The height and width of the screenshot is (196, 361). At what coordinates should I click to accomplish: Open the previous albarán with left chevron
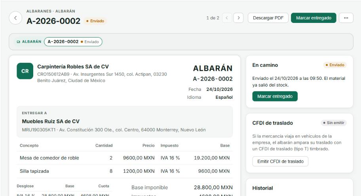pos(227,18)
